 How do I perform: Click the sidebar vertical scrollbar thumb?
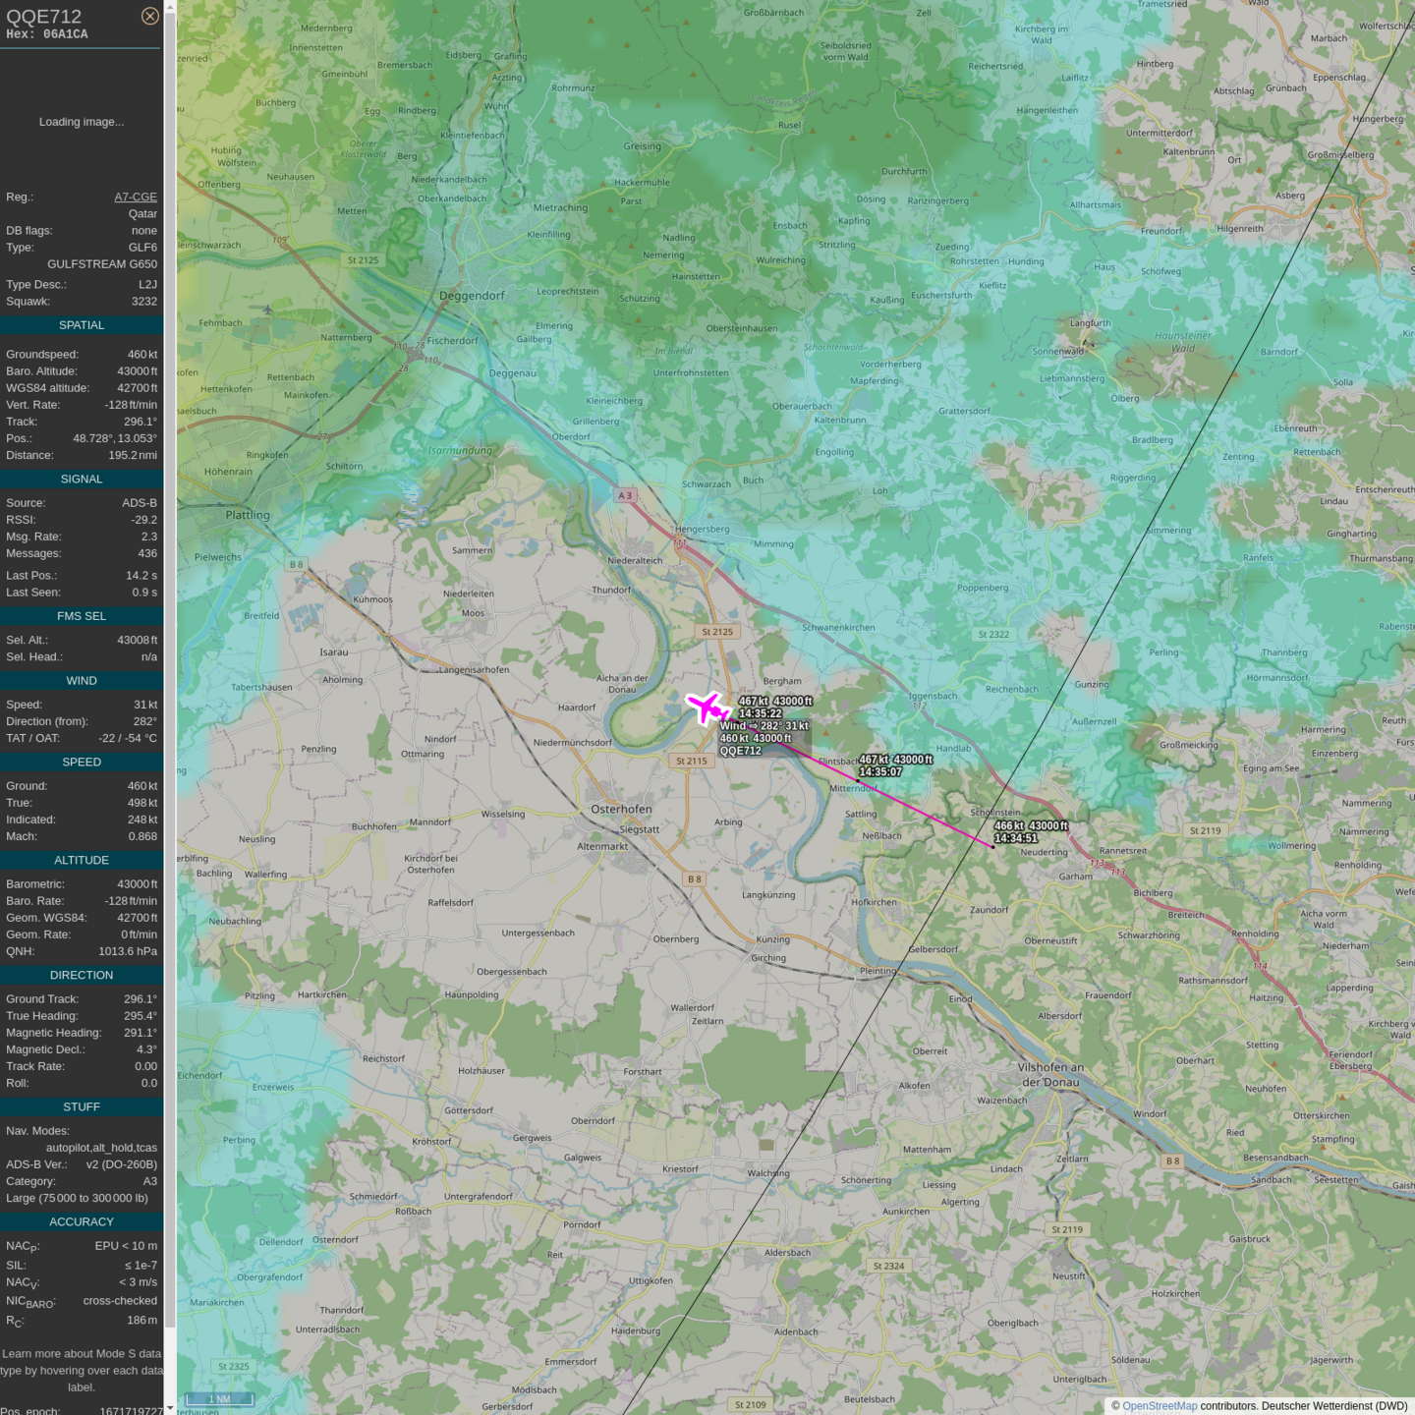[170, 668]
